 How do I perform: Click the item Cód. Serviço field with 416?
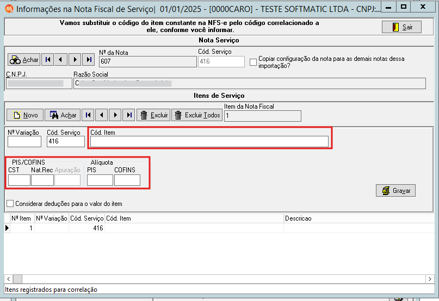[66, 142]
